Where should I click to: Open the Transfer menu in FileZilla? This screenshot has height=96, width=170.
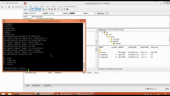(x=42, y=7)
